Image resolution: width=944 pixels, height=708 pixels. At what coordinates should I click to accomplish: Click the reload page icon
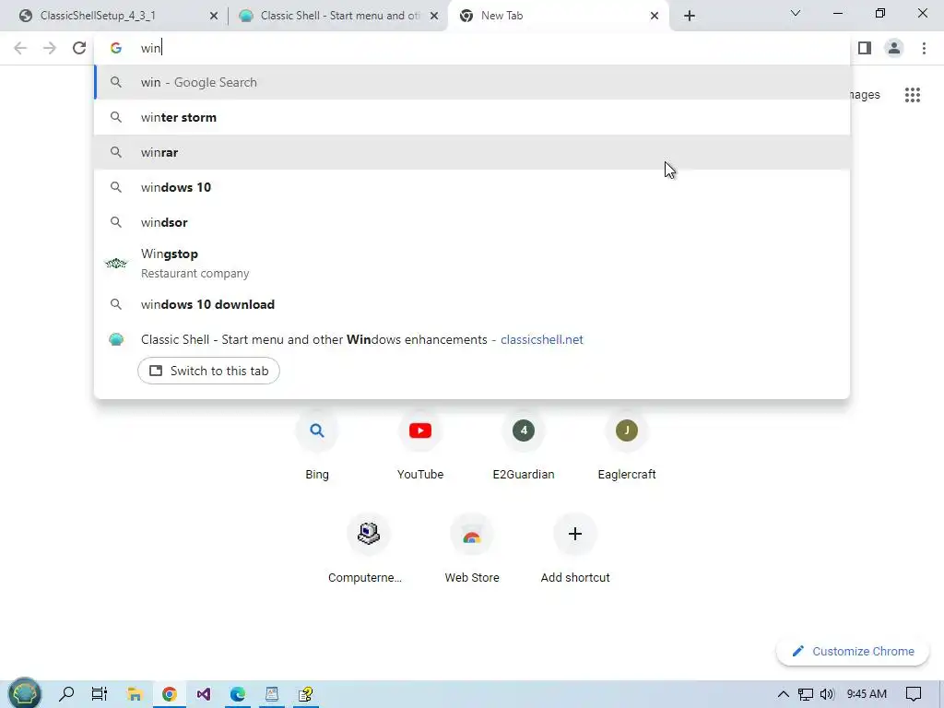(79, 48)
